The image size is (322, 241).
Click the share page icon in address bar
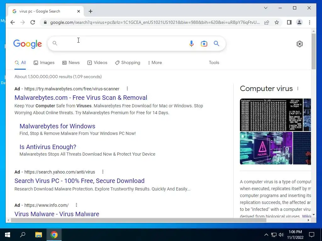pos(267,22)
